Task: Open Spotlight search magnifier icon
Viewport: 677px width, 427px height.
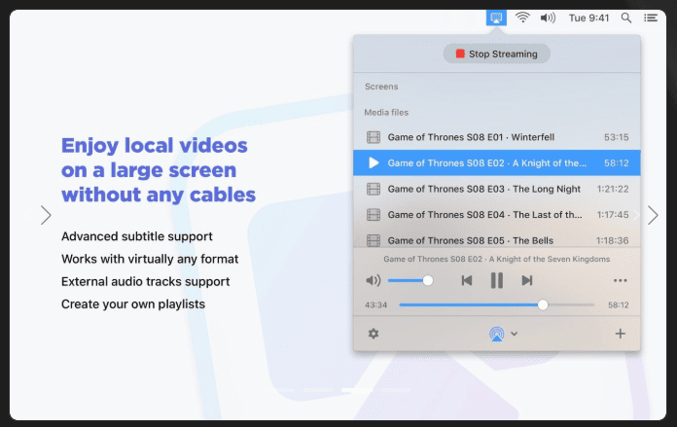Action: (626, 18)
